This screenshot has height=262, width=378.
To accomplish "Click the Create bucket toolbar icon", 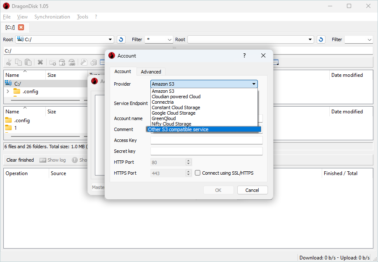I will click(x=62, y=63).
